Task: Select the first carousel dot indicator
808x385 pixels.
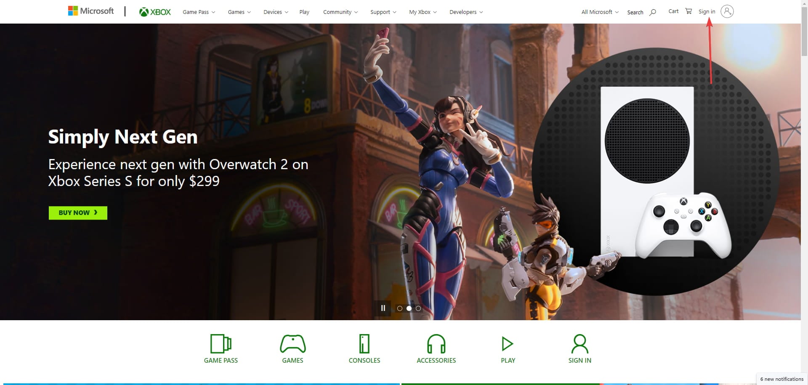Action: click(400, 308)
